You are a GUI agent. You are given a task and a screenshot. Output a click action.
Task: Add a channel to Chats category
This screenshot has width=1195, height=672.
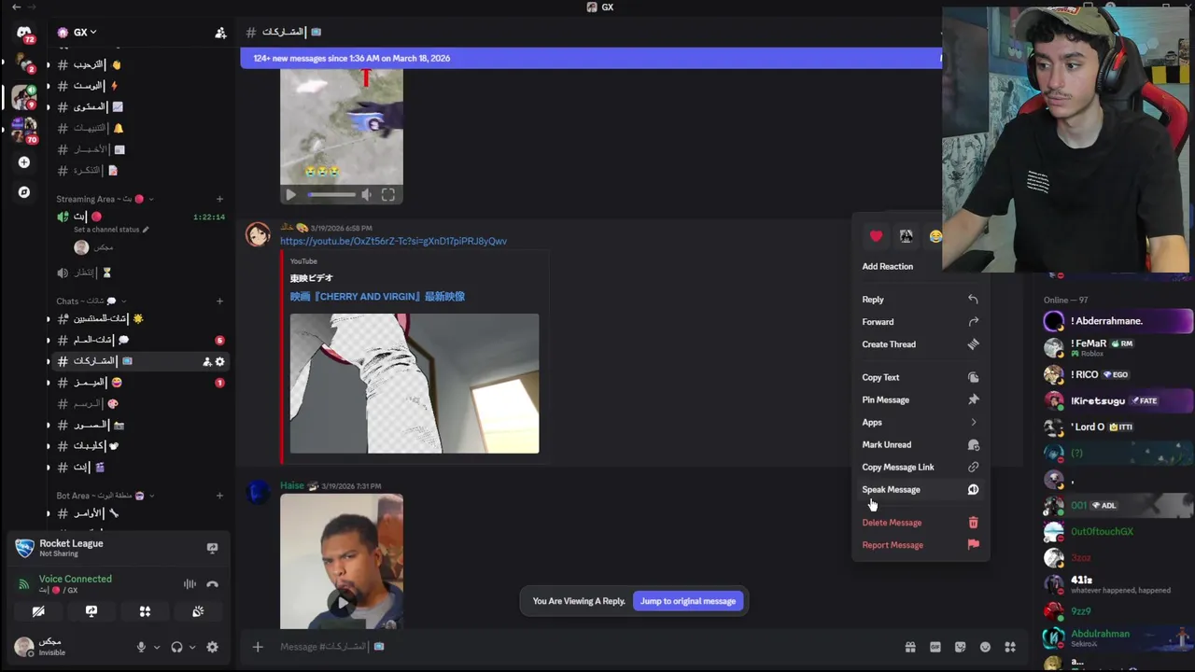(219, 301)
